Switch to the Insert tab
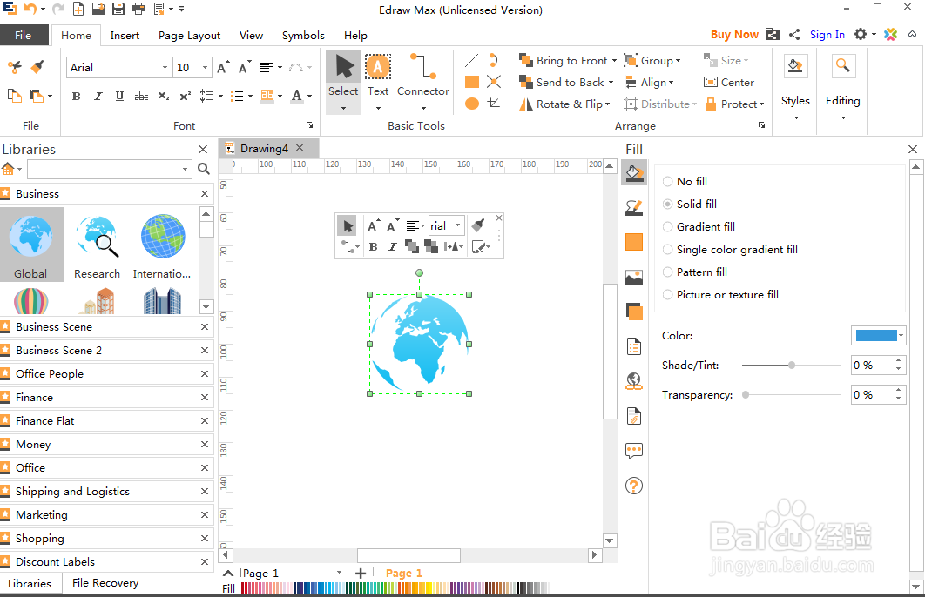This screenshot has width=925, height=597. (x=125, y=36)
